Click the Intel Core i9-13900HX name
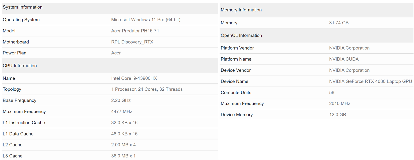 [134, 78]
